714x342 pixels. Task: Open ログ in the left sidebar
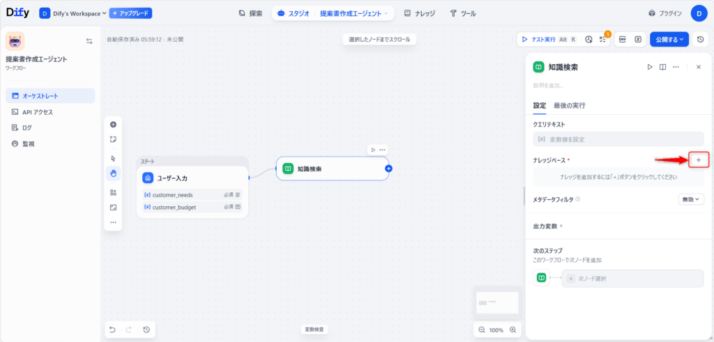click(27, 127)
